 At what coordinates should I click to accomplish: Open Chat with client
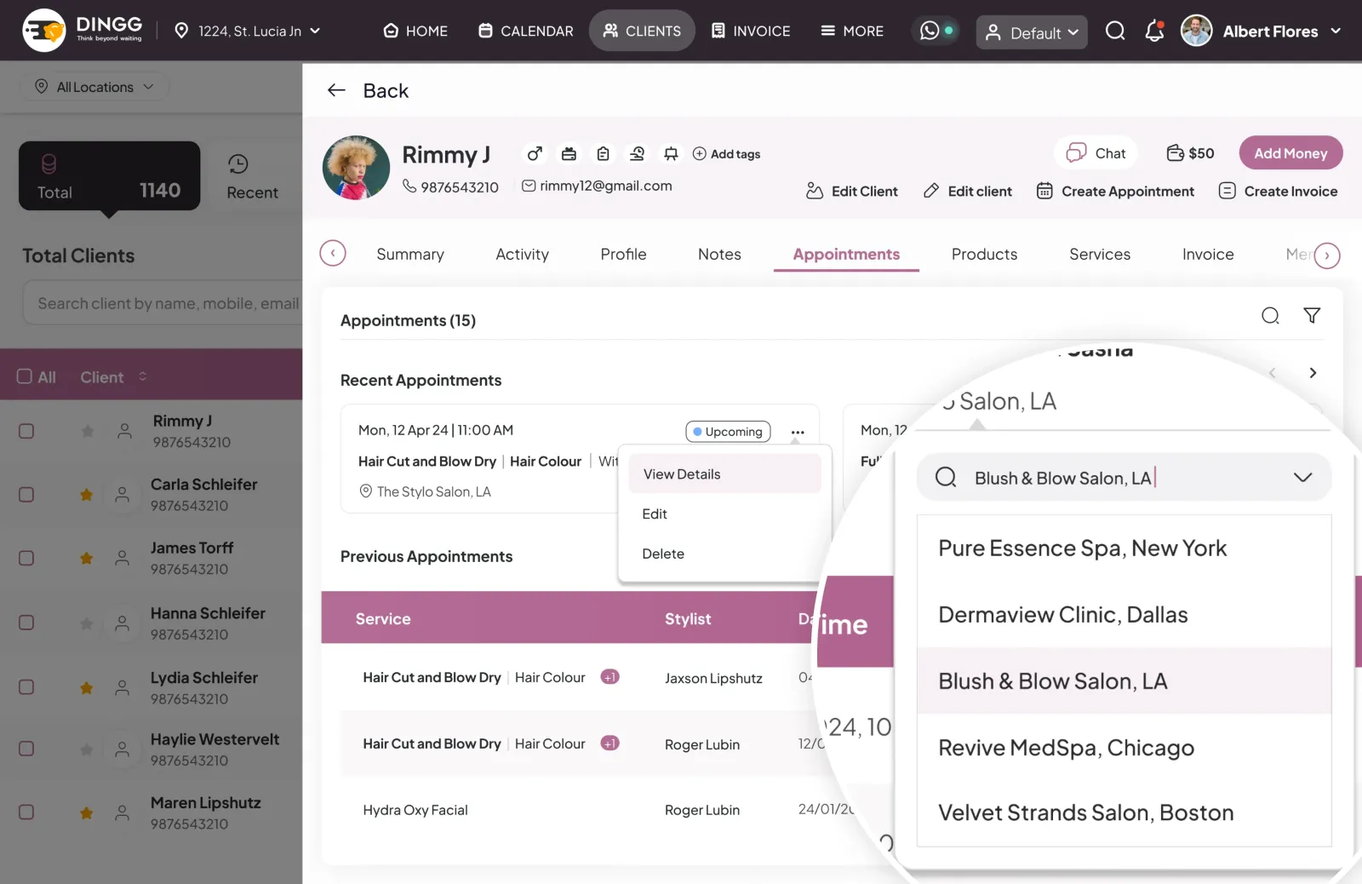(1096, 153)
